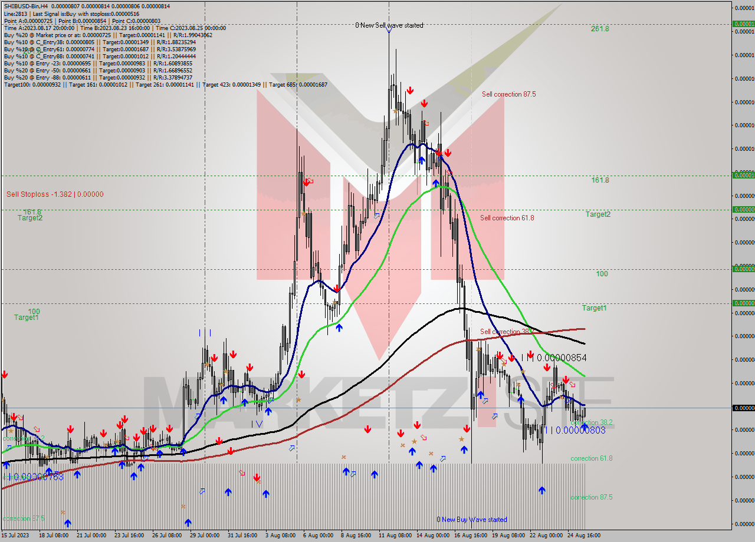The height and width of the screenshot is (542, 755).
Task: Click the '22 Aug 00:00' time axis label
Action: 546,536
